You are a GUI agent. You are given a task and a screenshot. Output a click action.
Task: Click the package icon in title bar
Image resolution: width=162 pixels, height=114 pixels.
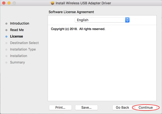click(x=53, y=3)
